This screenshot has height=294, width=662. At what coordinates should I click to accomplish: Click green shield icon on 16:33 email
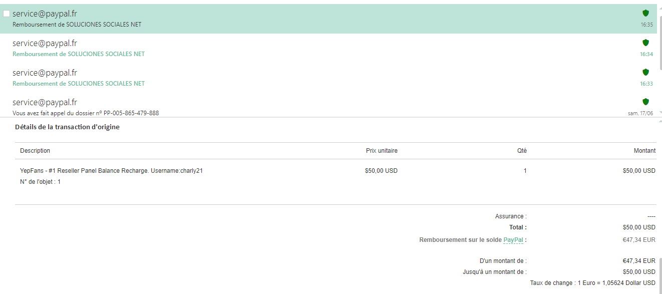point(645,72)
